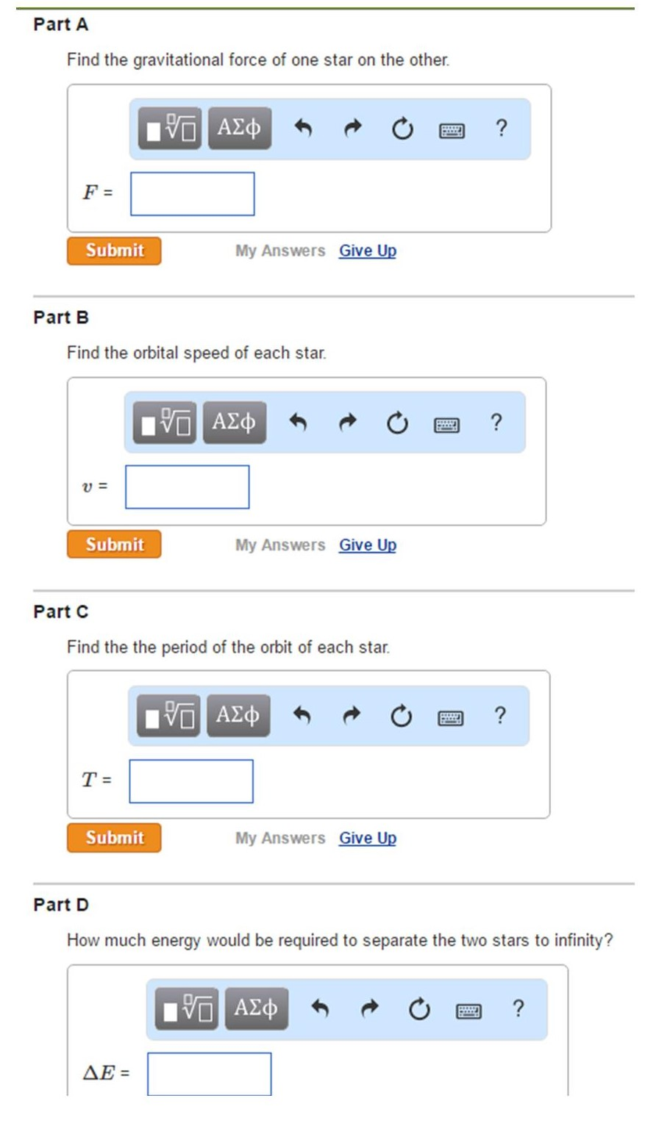Open the keyboard icon in Part B toolbar
This screenshot has height=1123, width=670.
coord(447,423)
